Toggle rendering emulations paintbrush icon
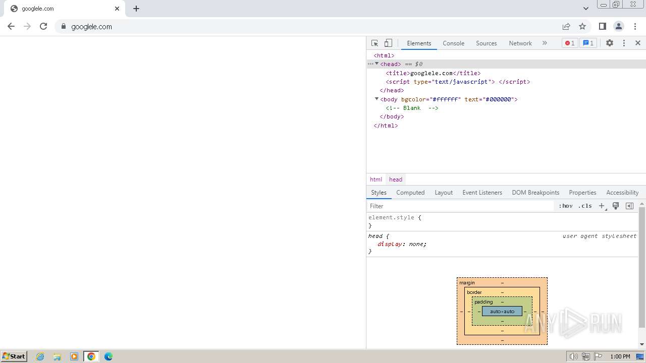The height and width of the screenshot is (363, 646). (616, 206)
